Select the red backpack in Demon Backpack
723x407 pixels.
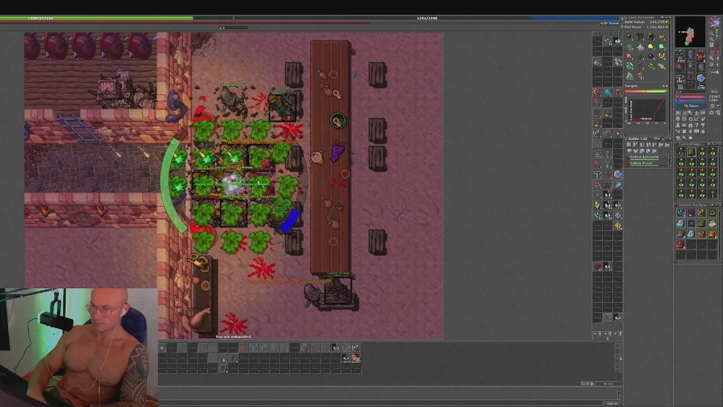[681, 244]
